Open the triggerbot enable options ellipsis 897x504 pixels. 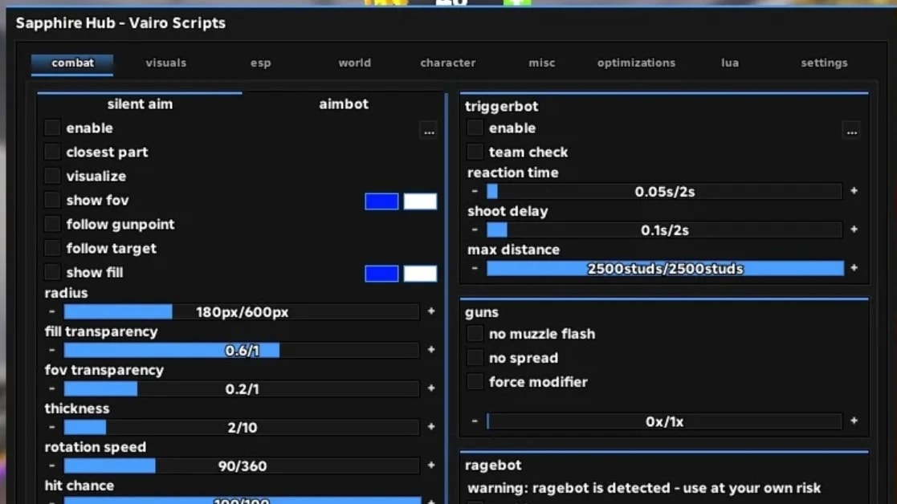852,131
